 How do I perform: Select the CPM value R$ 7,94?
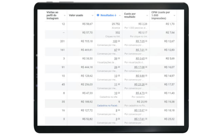(x=170, y=33)
